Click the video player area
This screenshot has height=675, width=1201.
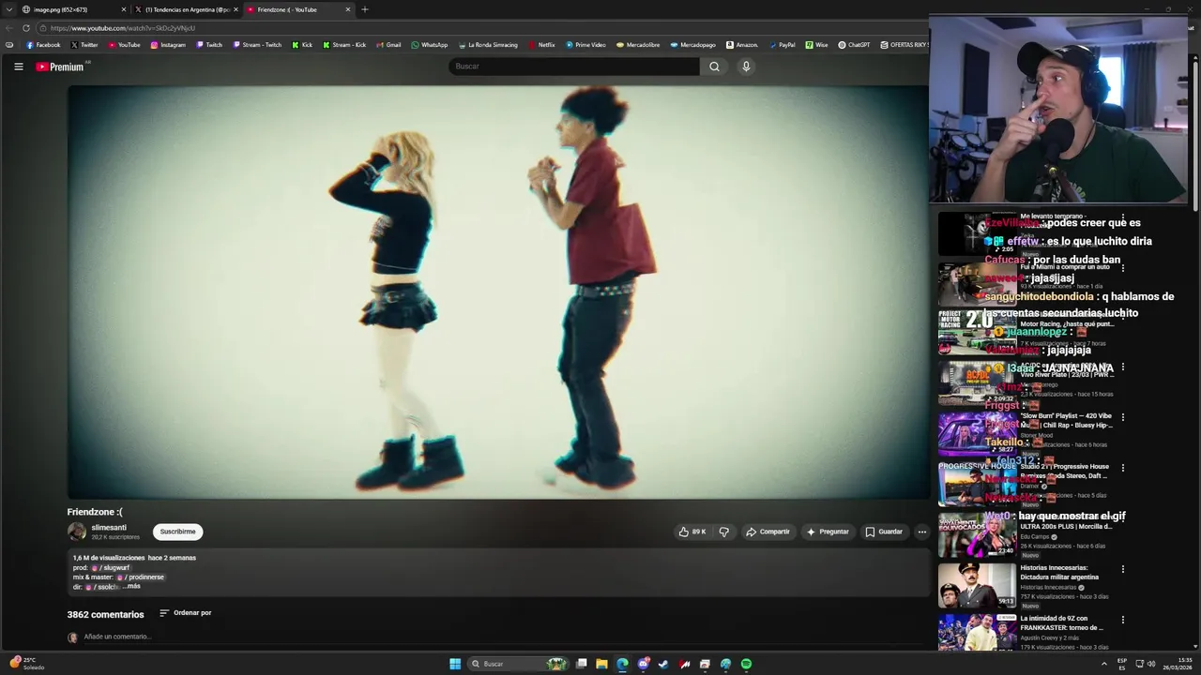[497, 292]
